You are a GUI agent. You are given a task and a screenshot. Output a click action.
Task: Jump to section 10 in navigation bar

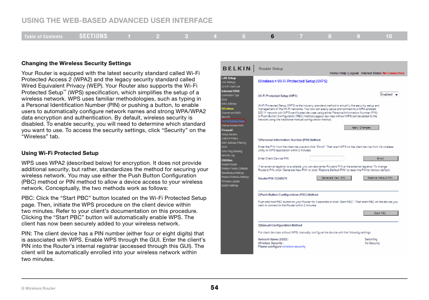(x=389, y=36)
